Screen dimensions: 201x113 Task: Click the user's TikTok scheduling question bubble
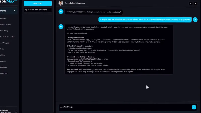pos(145,20)
